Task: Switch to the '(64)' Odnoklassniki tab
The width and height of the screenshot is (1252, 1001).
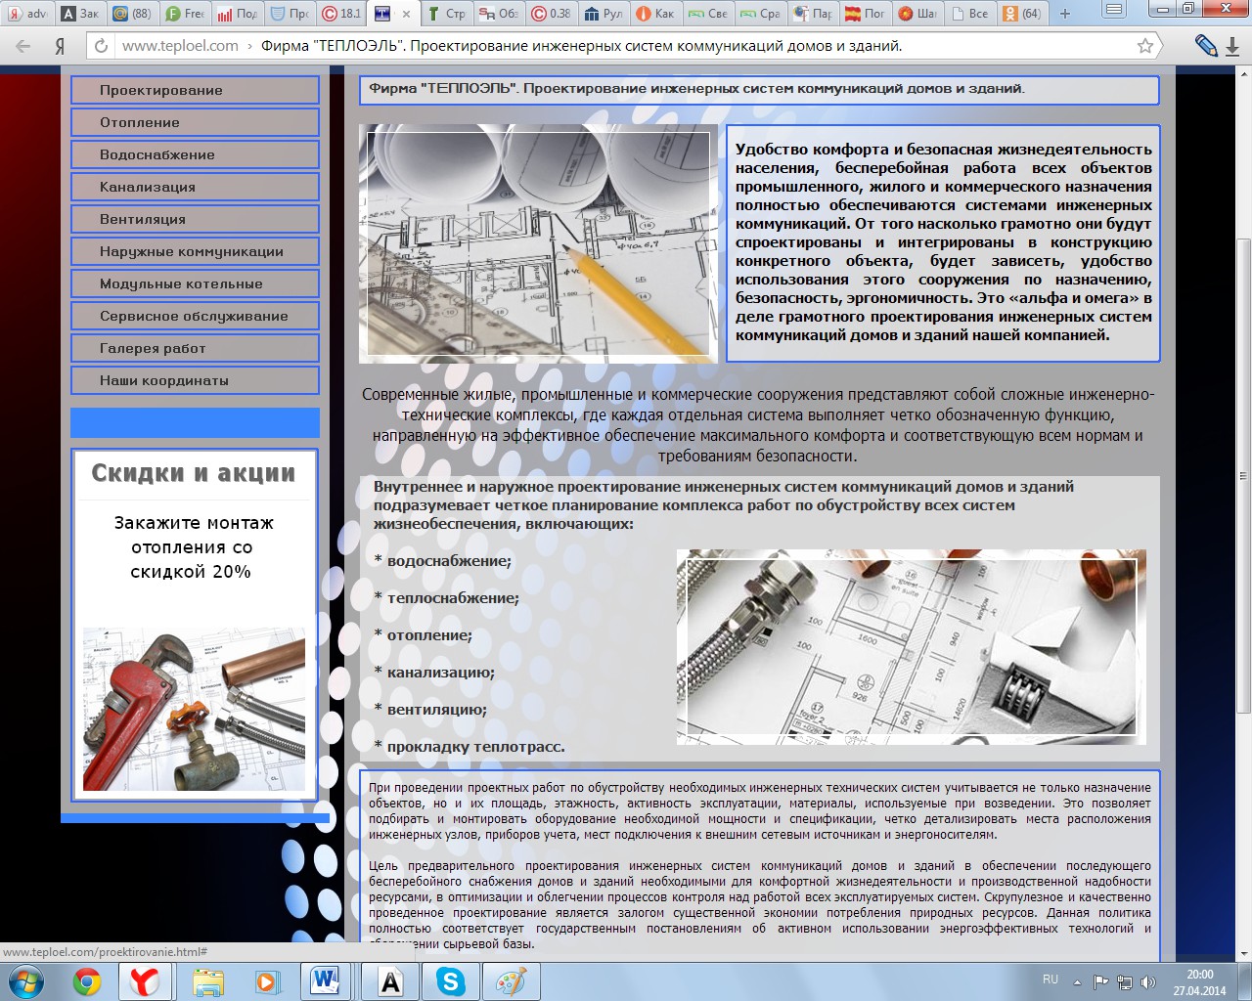Action: click(x=1022, y=14)
